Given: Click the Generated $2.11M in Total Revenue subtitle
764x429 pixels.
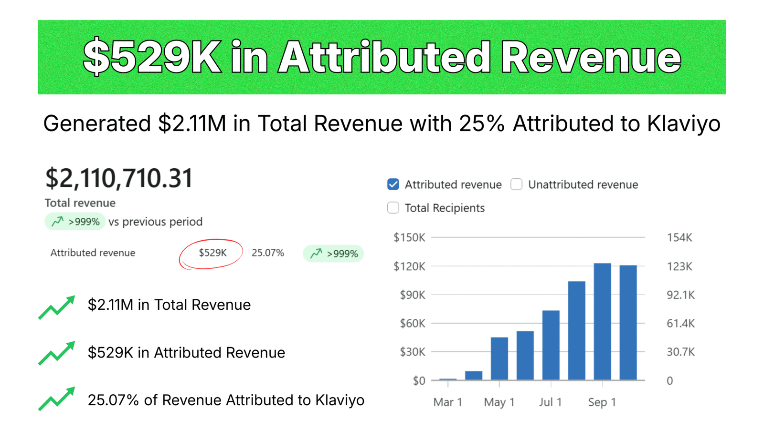Looking at the screenshot, I should tap(382, 124).
